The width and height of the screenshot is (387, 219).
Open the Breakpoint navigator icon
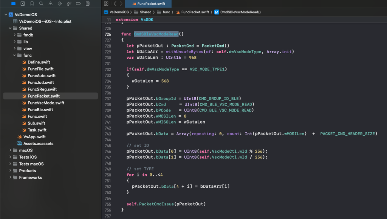(x=78, y=4)
